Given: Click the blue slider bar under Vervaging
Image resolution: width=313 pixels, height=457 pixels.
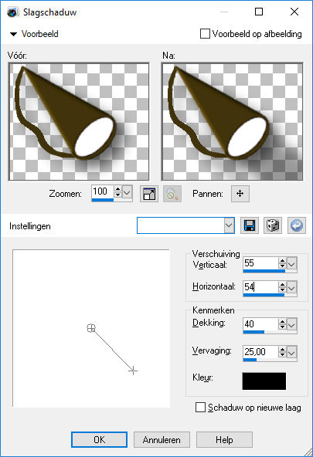Looking at the screenshot, I should [x=250, y=360].
